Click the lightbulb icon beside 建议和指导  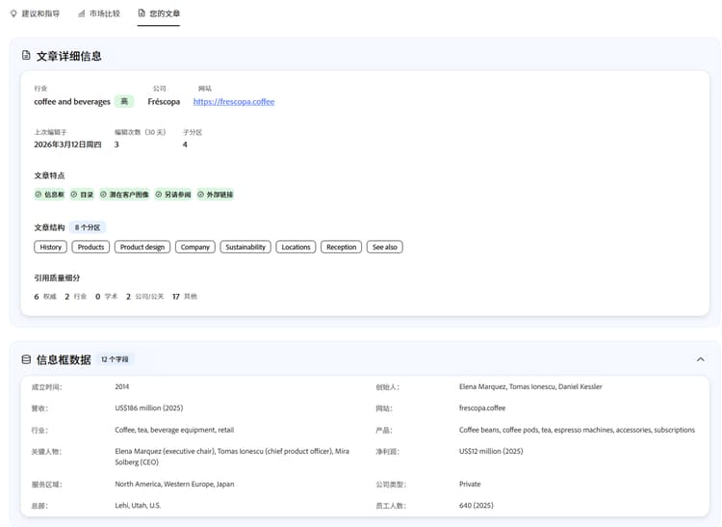click(x=13, y=13)
